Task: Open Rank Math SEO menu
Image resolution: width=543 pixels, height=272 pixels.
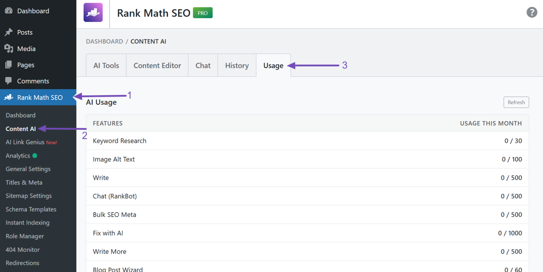Action: [x=38, y=98]
